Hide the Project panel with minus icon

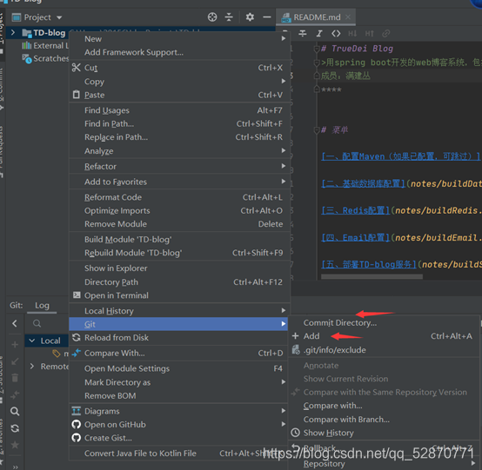[267, 17]
